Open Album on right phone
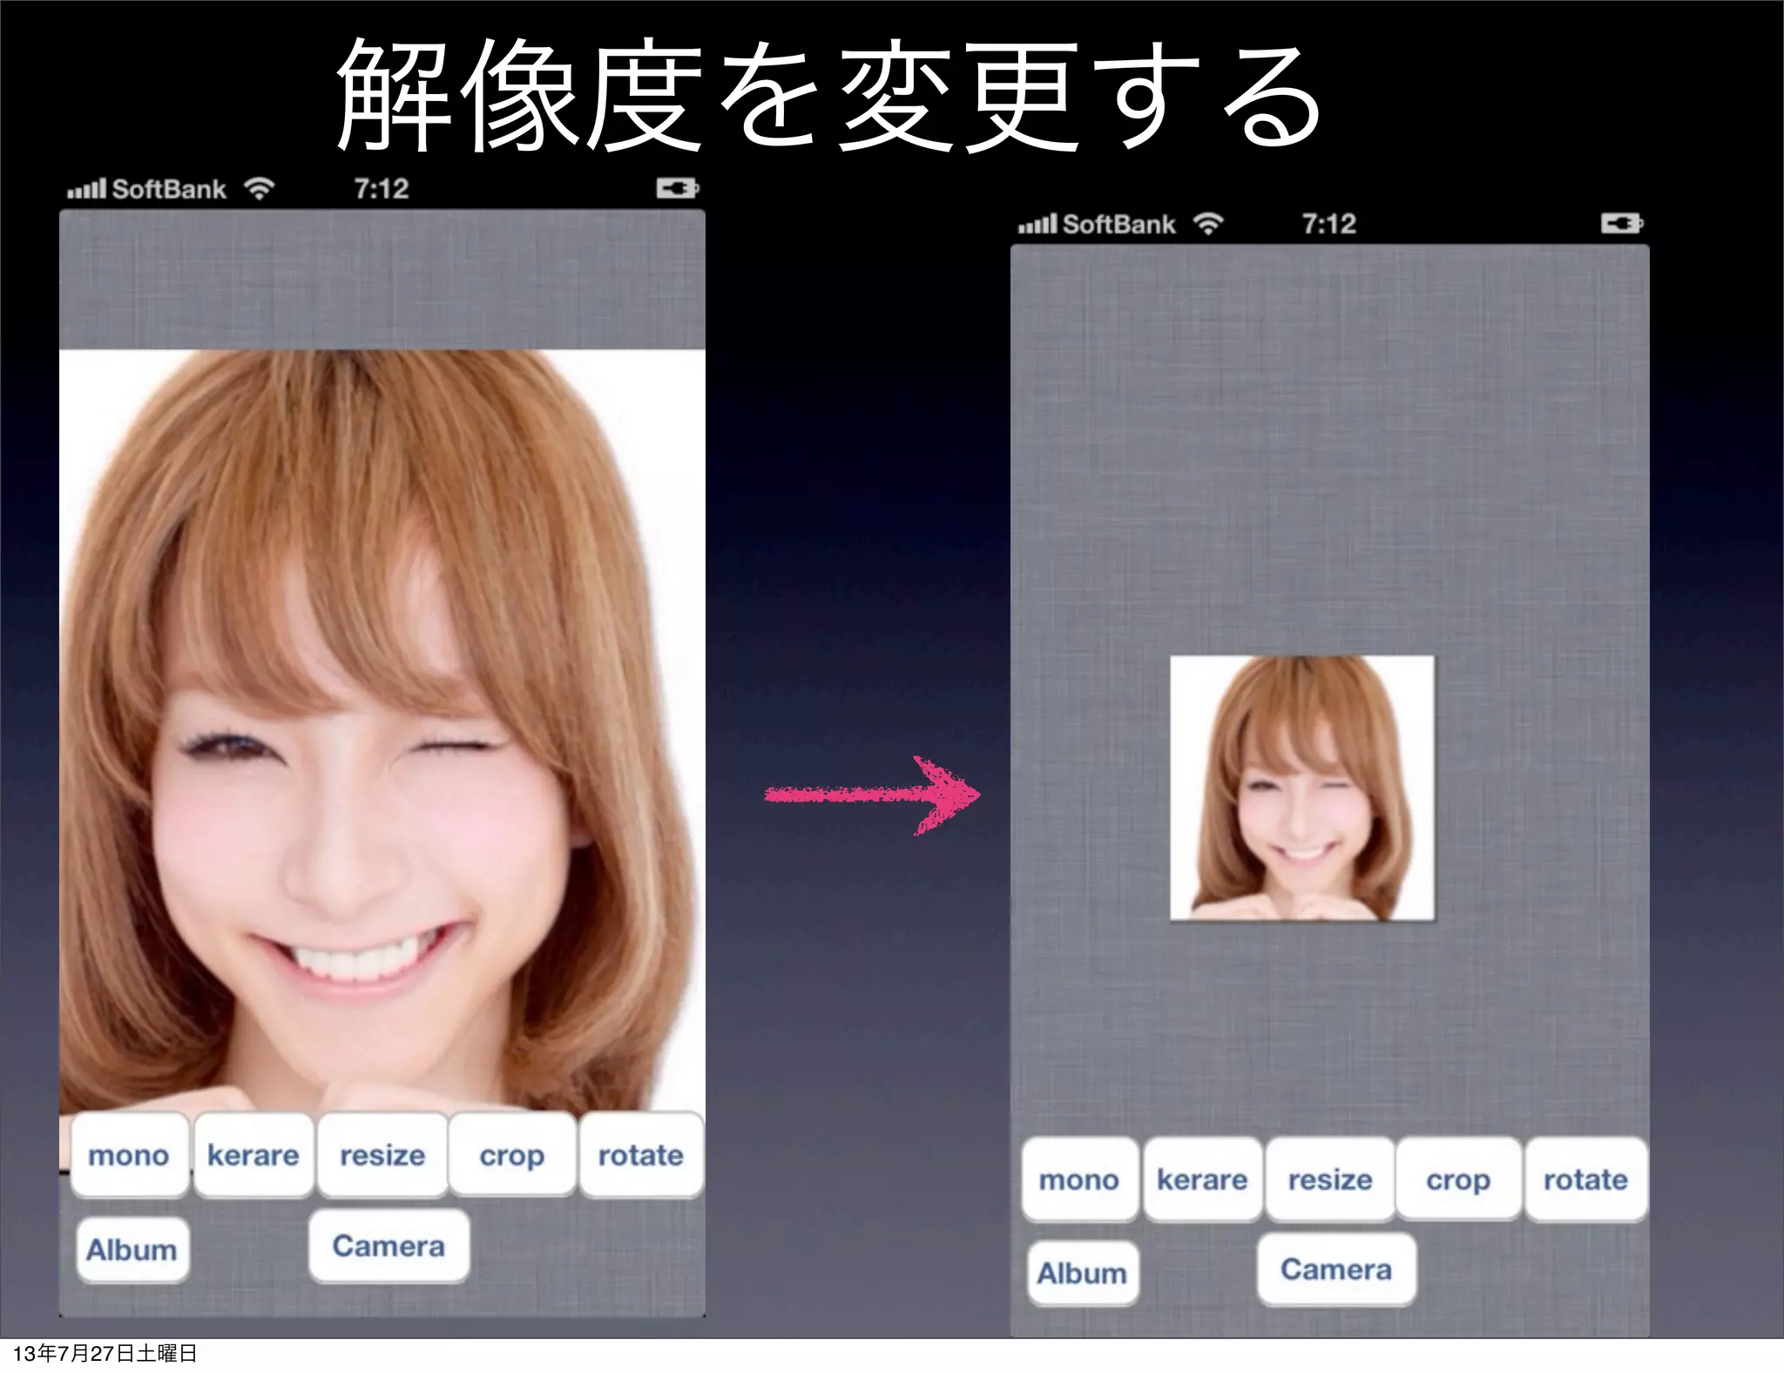Viewport: 1784px width, 1373px height. (x=1082, y=1273)
